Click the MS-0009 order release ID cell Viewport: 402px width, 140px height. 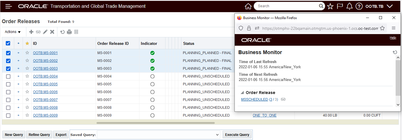[104, 115]
